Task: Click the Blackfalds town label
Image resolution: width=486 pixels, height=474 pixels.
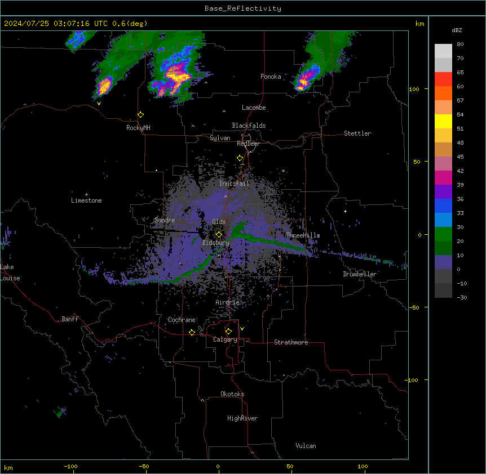Action: pyautogui.click(x=249, y=126)
